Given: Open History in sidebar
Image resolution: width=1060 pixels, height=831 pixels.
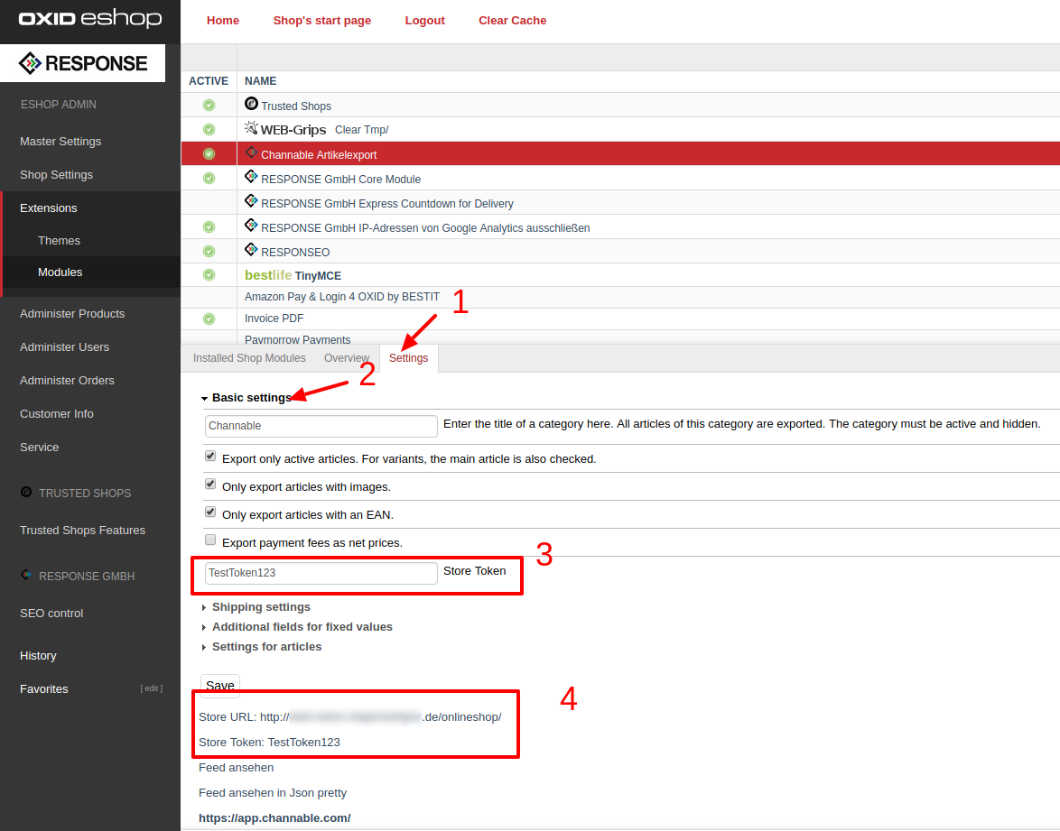Looking at the screenshot, I should pyautogui.click(x=38, y=655).
